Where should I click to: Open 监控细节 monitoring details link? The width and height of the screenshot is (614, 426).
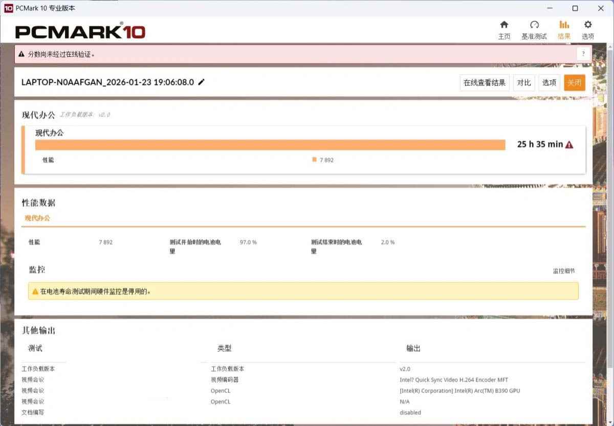point(564,271)
